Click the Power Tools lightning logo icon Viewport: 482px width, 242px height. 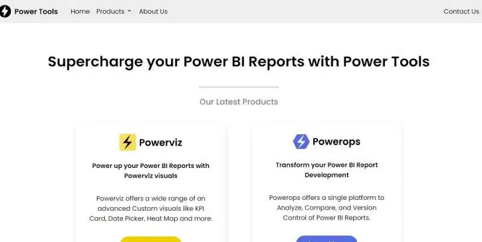pos(5,11)
